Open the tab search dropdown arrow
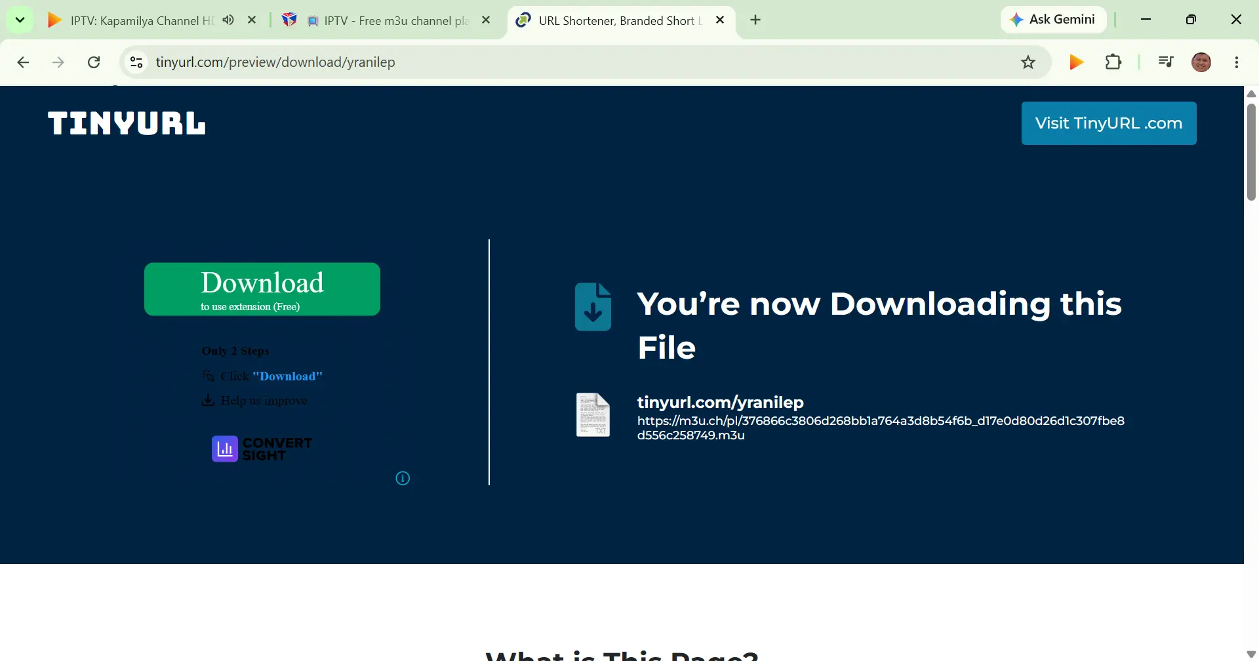The image size is (1259, 661). [20, 20]
